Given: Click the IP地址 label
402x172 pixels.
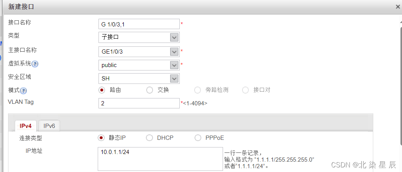Looking at the screenshot, I should [x=34, y=151].
